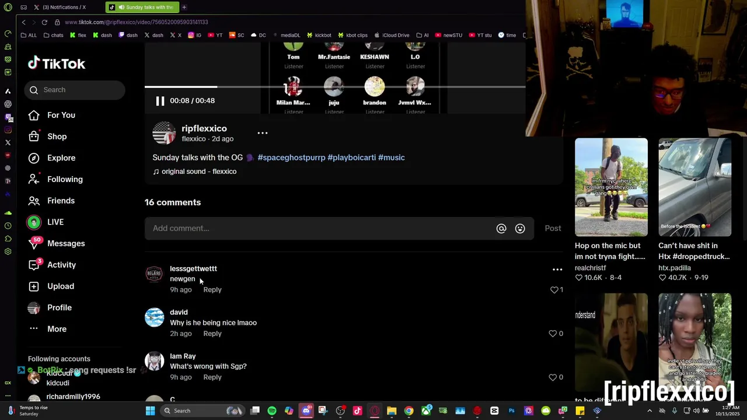This screenshot has width=747, height=420.
Task: Click browser back arrow
Action: point(24,22)
